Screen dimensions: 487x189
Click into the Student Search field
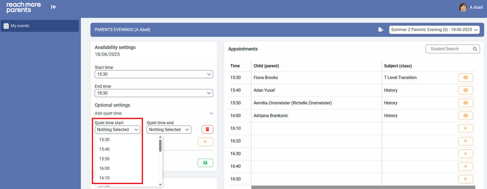coord(449,49)
